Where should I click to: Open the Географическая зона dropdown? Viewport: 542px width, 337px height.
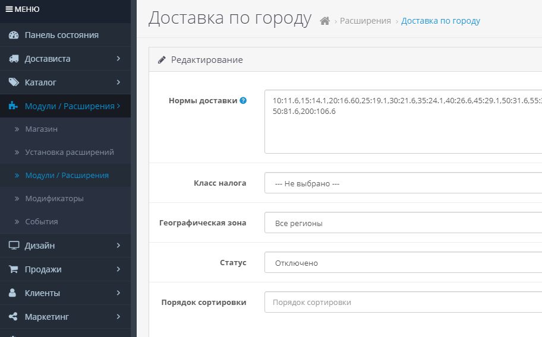click(403, 223)
